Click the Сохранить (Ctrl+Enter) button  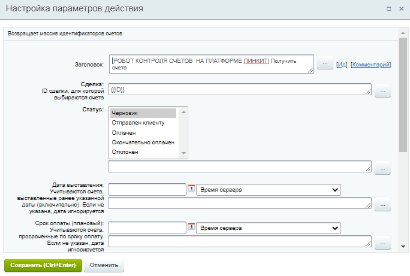[x=43, y=265]
